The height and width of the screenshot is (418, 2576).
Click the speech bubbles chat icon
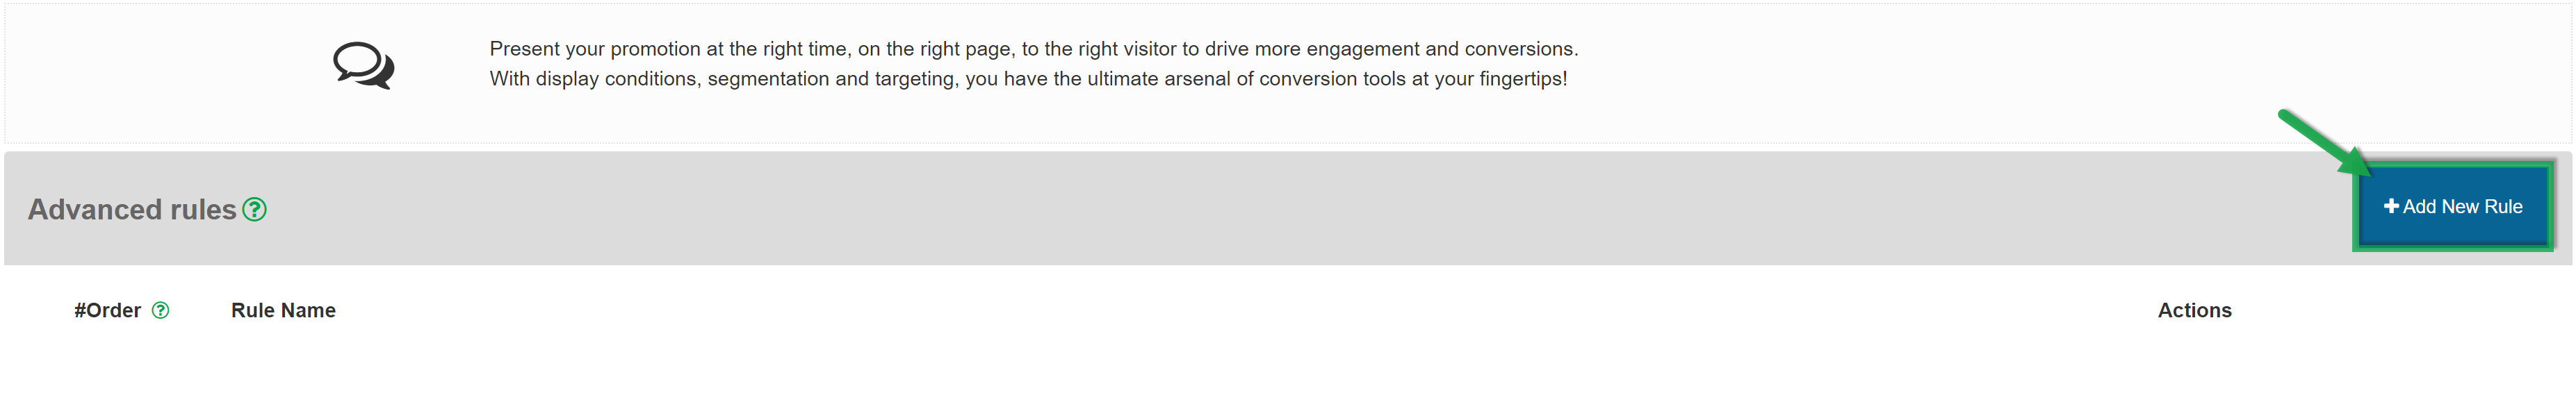pos(363,66)
